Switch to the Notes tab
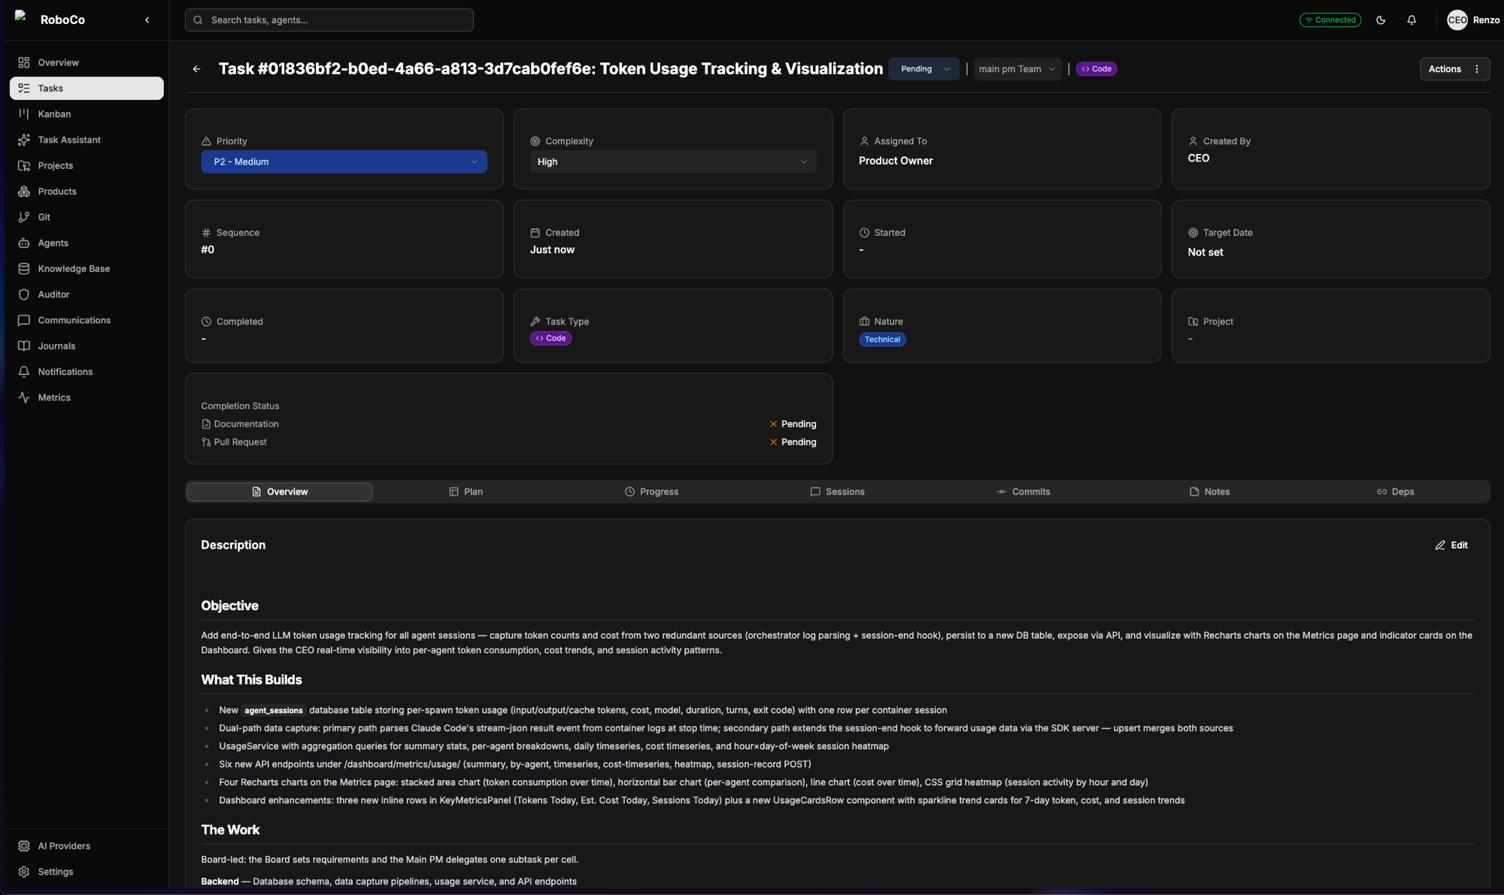 point(1209,491)
